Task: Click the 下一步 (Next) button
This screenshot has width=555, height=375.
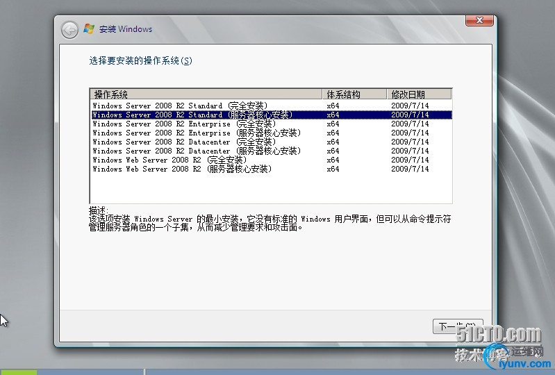Action: [458, 326]
